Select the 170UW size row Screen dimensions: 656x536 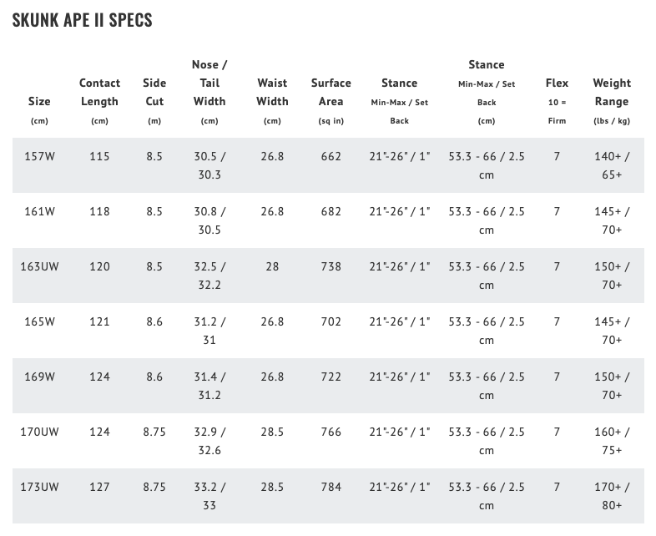[39, 432]
